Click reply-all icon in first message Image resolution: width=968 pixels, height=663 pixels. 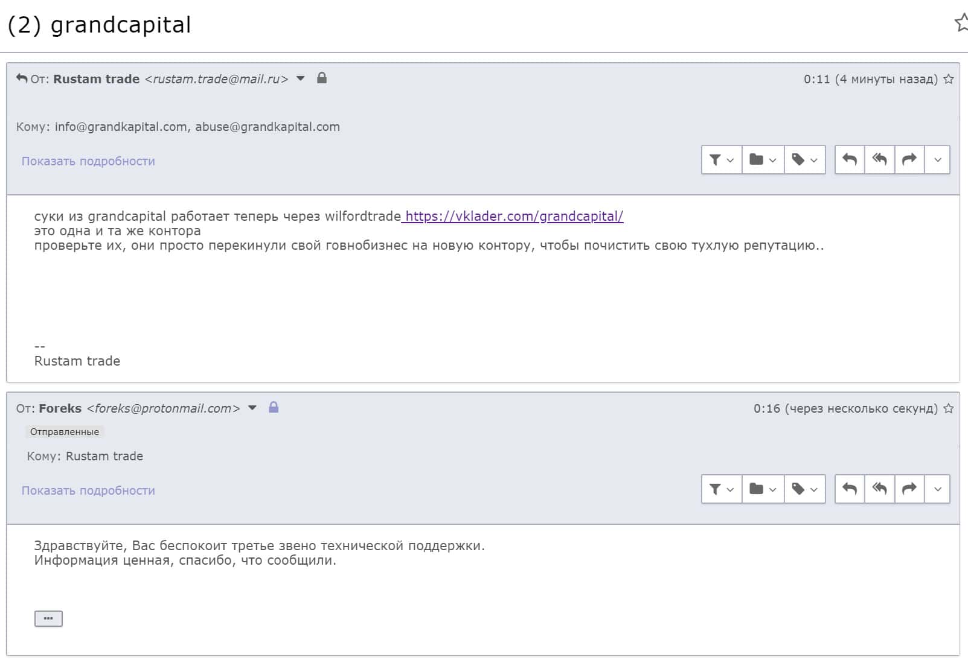pyautogui.click(x=879, y=160)
